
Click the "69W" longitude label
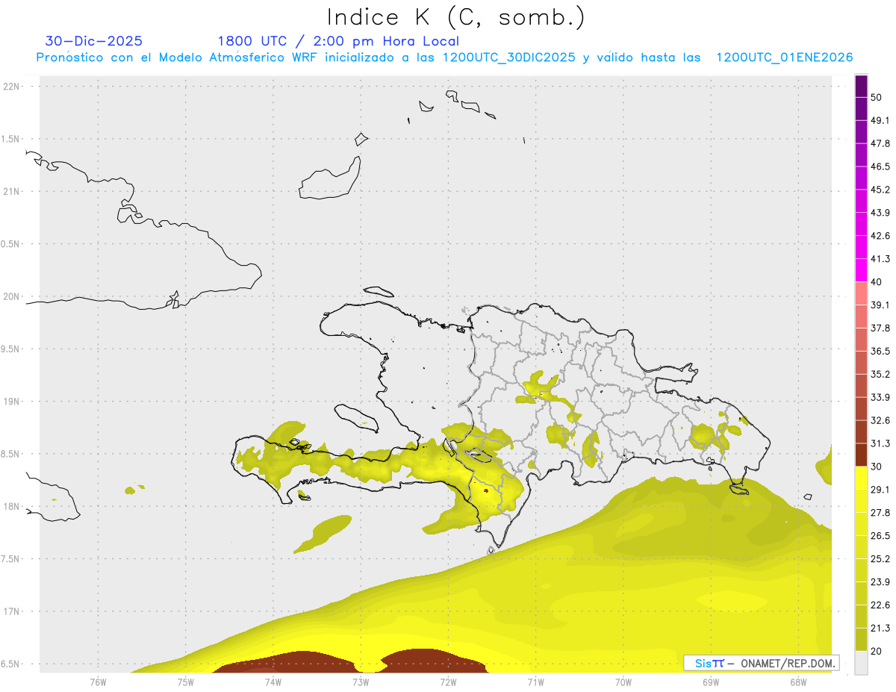(x=711, y=682)
